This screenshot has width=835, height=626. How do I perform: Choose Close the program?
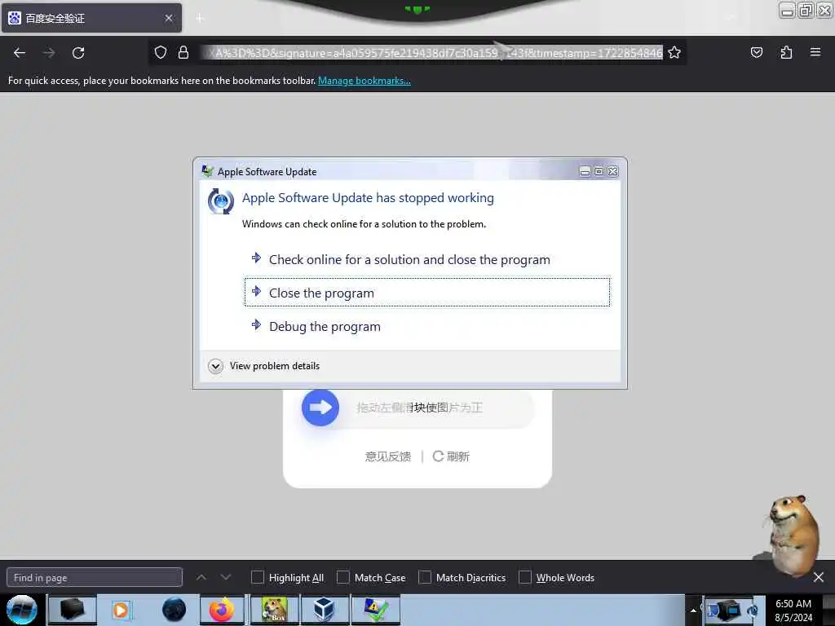(427, 293)
